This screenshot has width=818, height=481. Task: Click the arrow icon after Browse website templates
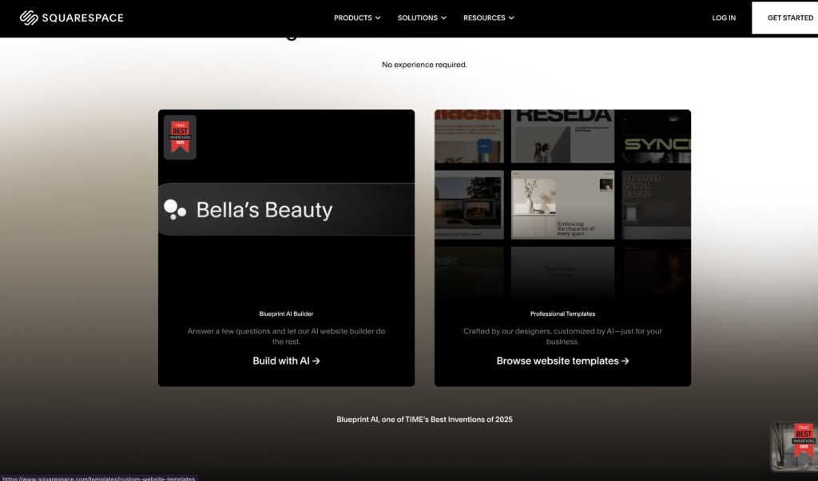pos(625,361)
